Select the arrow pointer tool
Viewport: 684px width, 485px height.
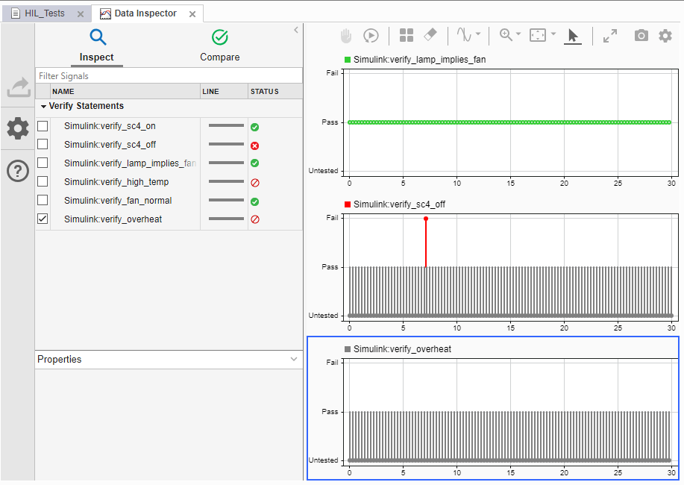tap(573, 35)
